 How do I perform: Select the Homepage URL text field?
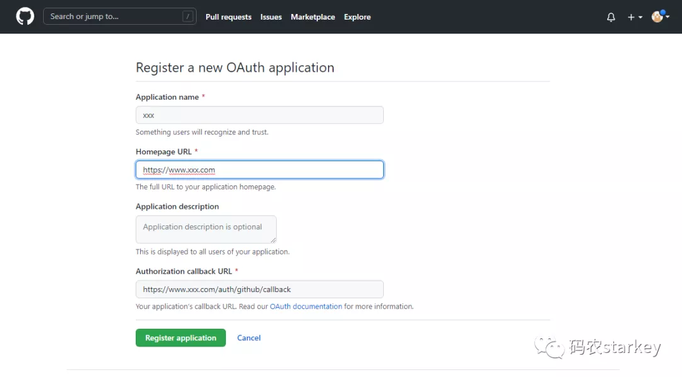(x=259, y=169)
